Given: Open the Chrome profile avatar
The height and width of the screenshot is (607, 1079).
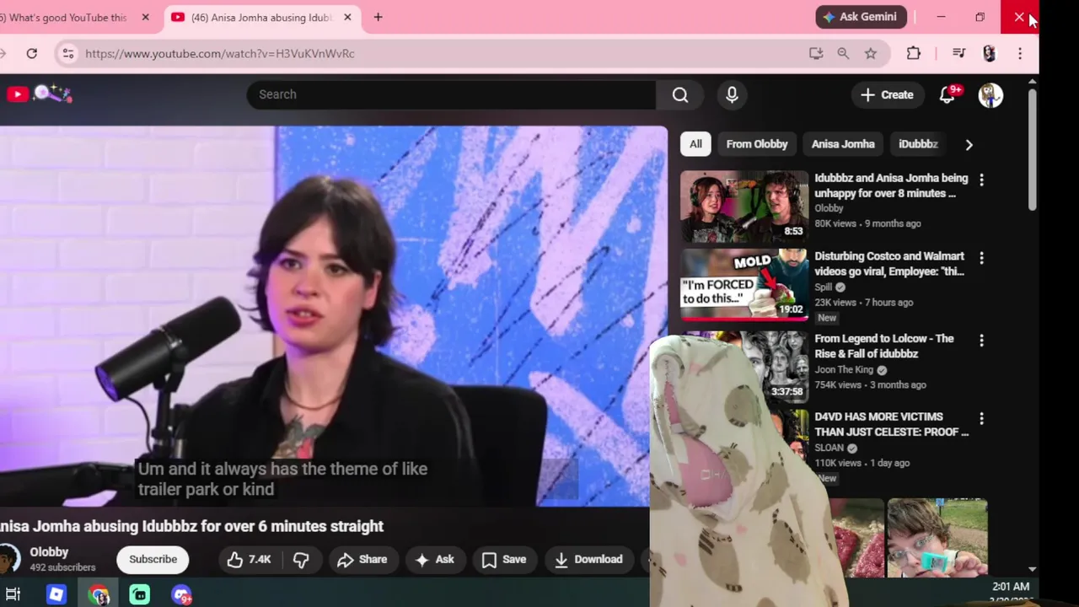Looking at the screenshot, I should tap(990, 53).
